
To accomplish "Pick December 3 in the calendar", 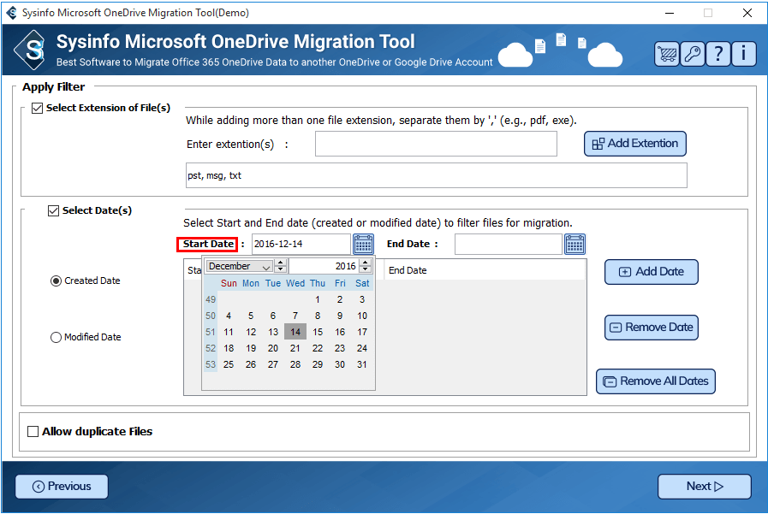I will coord(362,300).
